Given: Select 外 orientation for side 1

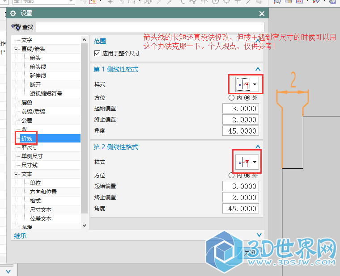Looking at the screenshot, I should coord(247,98).
